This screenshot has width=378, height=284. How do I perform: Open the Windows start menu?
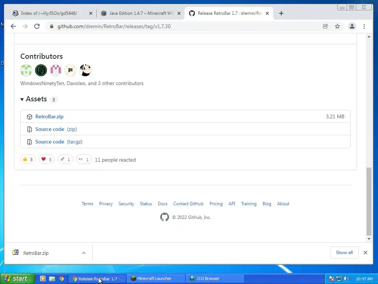(x=17, y=278)
